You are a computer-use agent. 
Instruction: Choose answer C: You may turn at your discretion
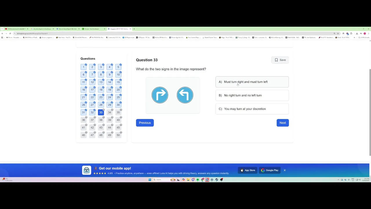click(252, 109)
